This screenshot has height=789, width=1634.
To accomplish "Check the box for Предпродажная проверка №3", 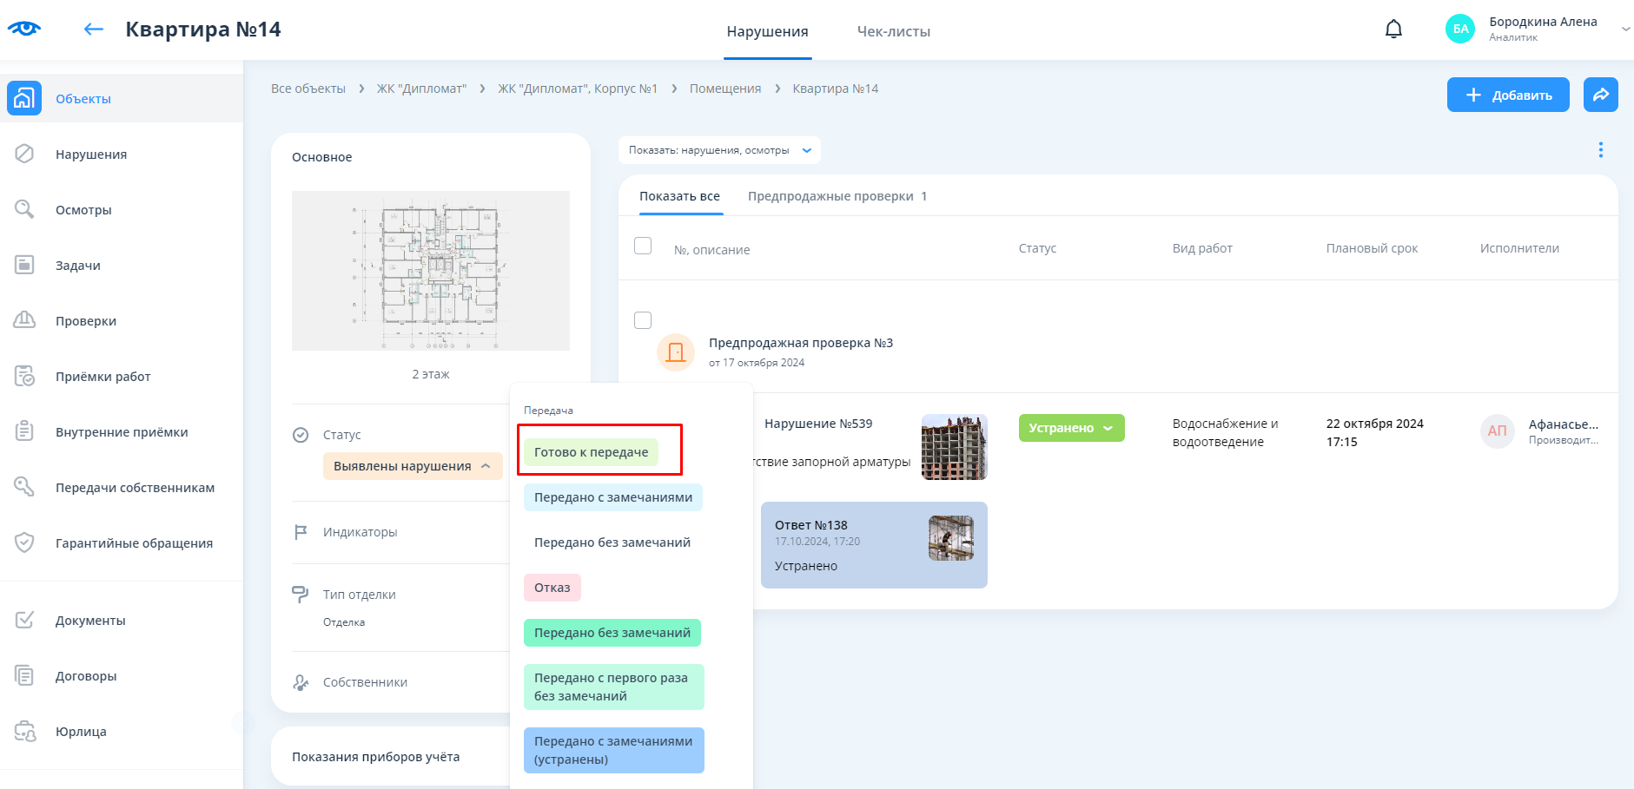I will pyautogui.click(x=643, y=320).
